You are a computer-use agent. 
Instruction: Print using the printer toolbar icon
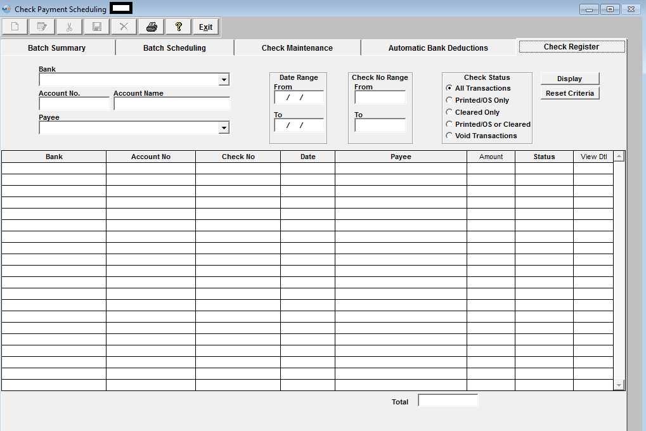[152, 27]
